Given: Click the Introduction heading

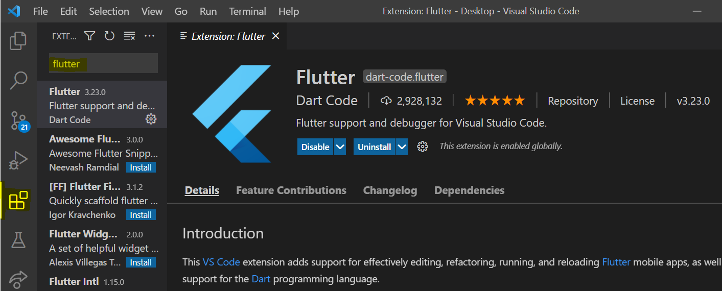Looking at the screenshot, I should [x=223, y=233].
